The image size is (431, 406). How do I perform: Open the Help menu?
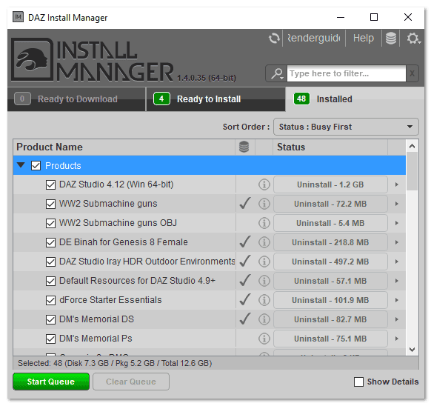click(364, 39)
